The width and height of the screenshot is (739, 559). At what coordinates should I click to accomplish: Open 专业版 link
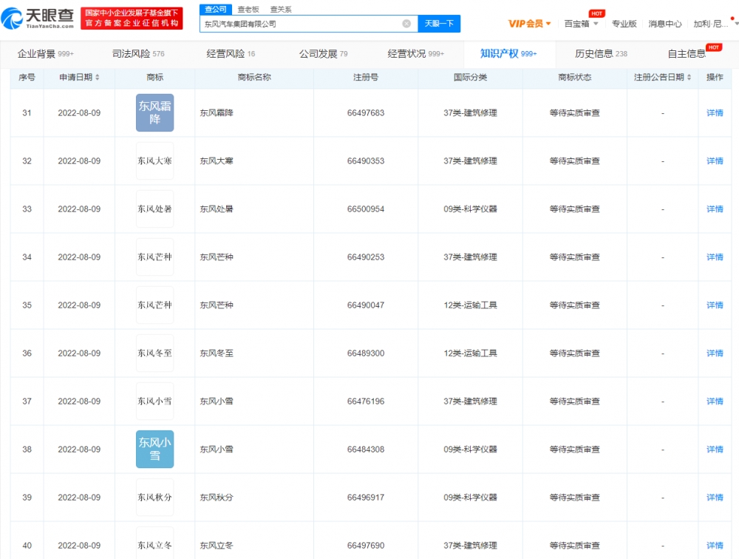tap(624, 24)
